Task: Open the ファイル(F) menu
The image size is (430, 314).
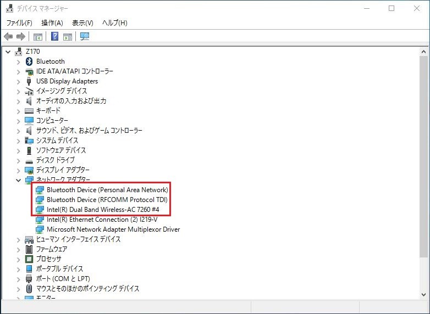Action: (19, 23)
